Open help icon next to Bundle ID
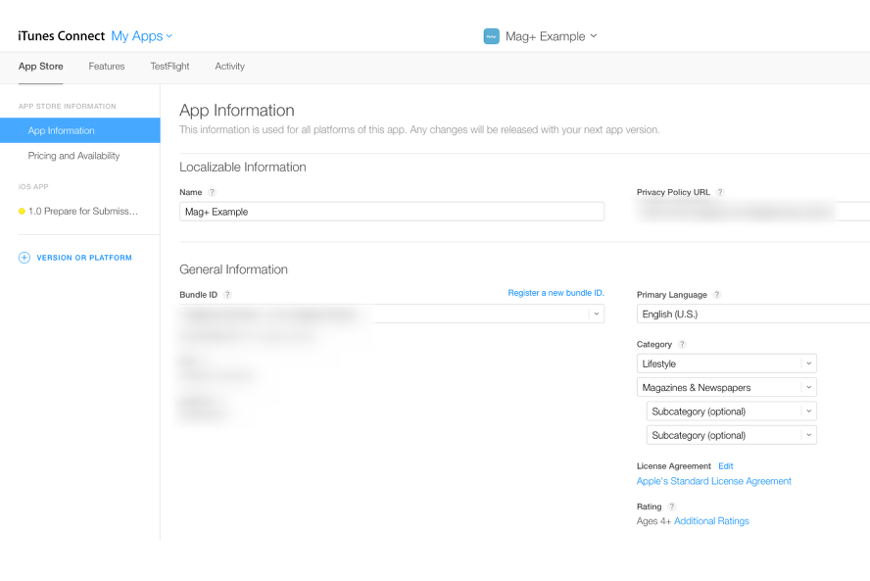Viewport: 870px width, 581px height. click(227, 295)
